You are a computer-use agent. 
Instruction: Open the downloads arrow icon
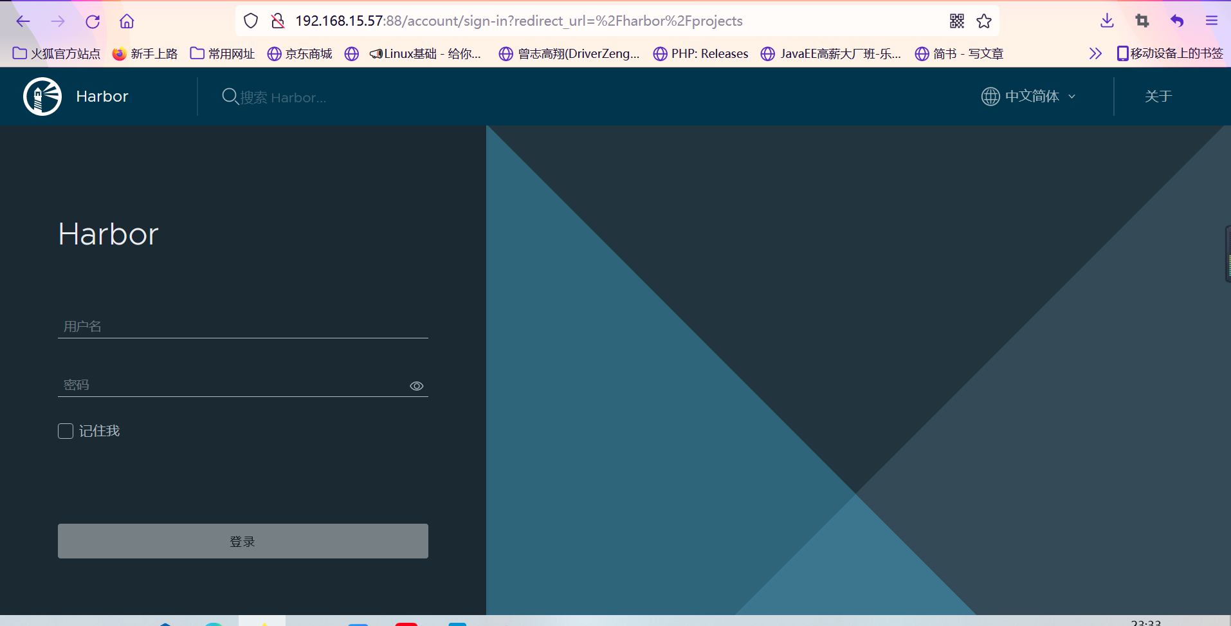[x=1107, y=21]
